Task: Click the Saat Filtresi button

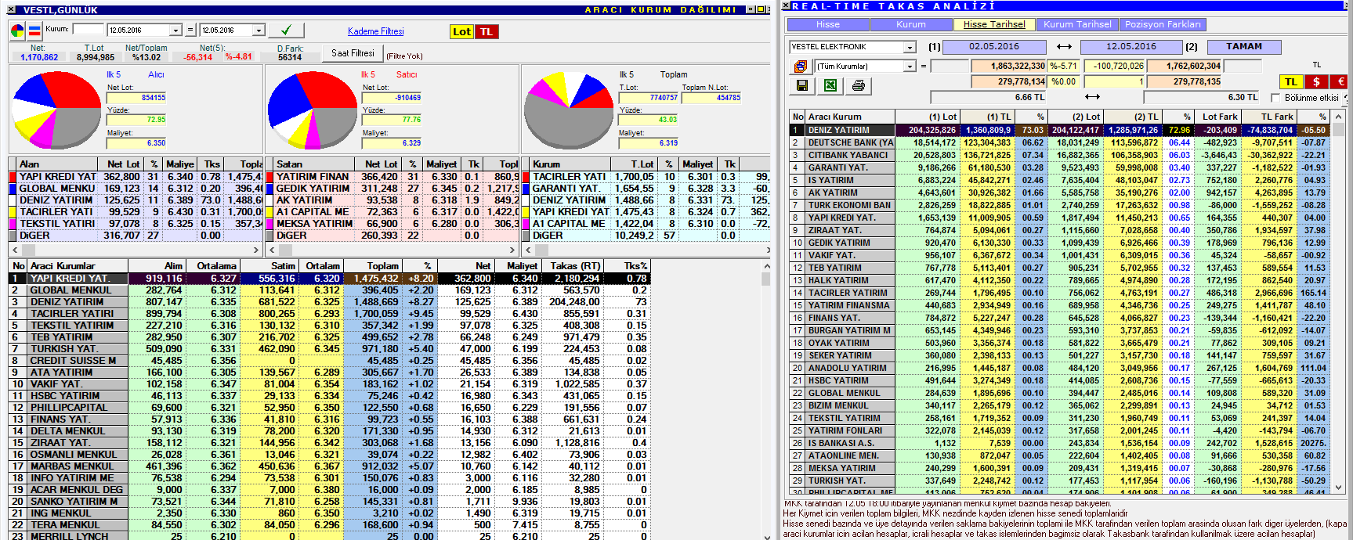Action: [x=353, y=53]
